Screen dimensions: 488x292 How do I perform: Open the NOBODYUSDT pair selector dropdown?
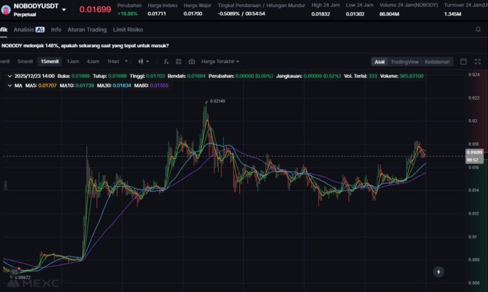coord(64,10)
